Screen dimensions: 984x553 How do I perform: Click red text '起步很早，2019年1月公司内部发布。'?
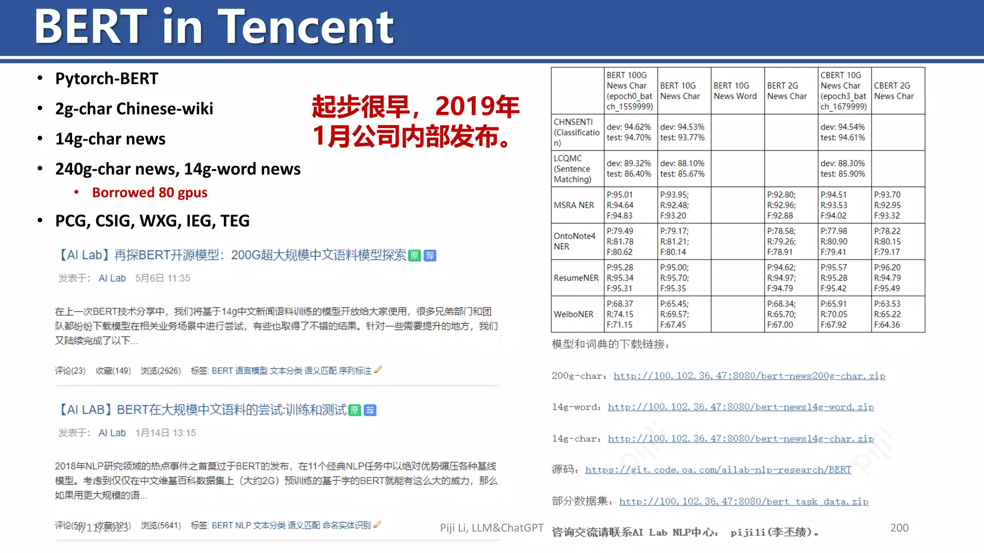[x=416, y=121]
